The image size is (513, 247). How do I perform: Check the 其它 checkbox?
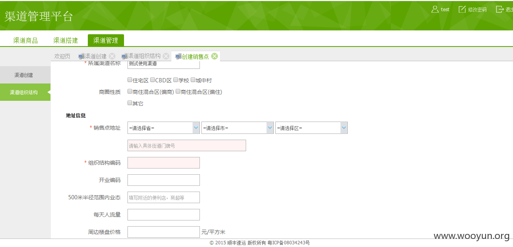point(130,103)
